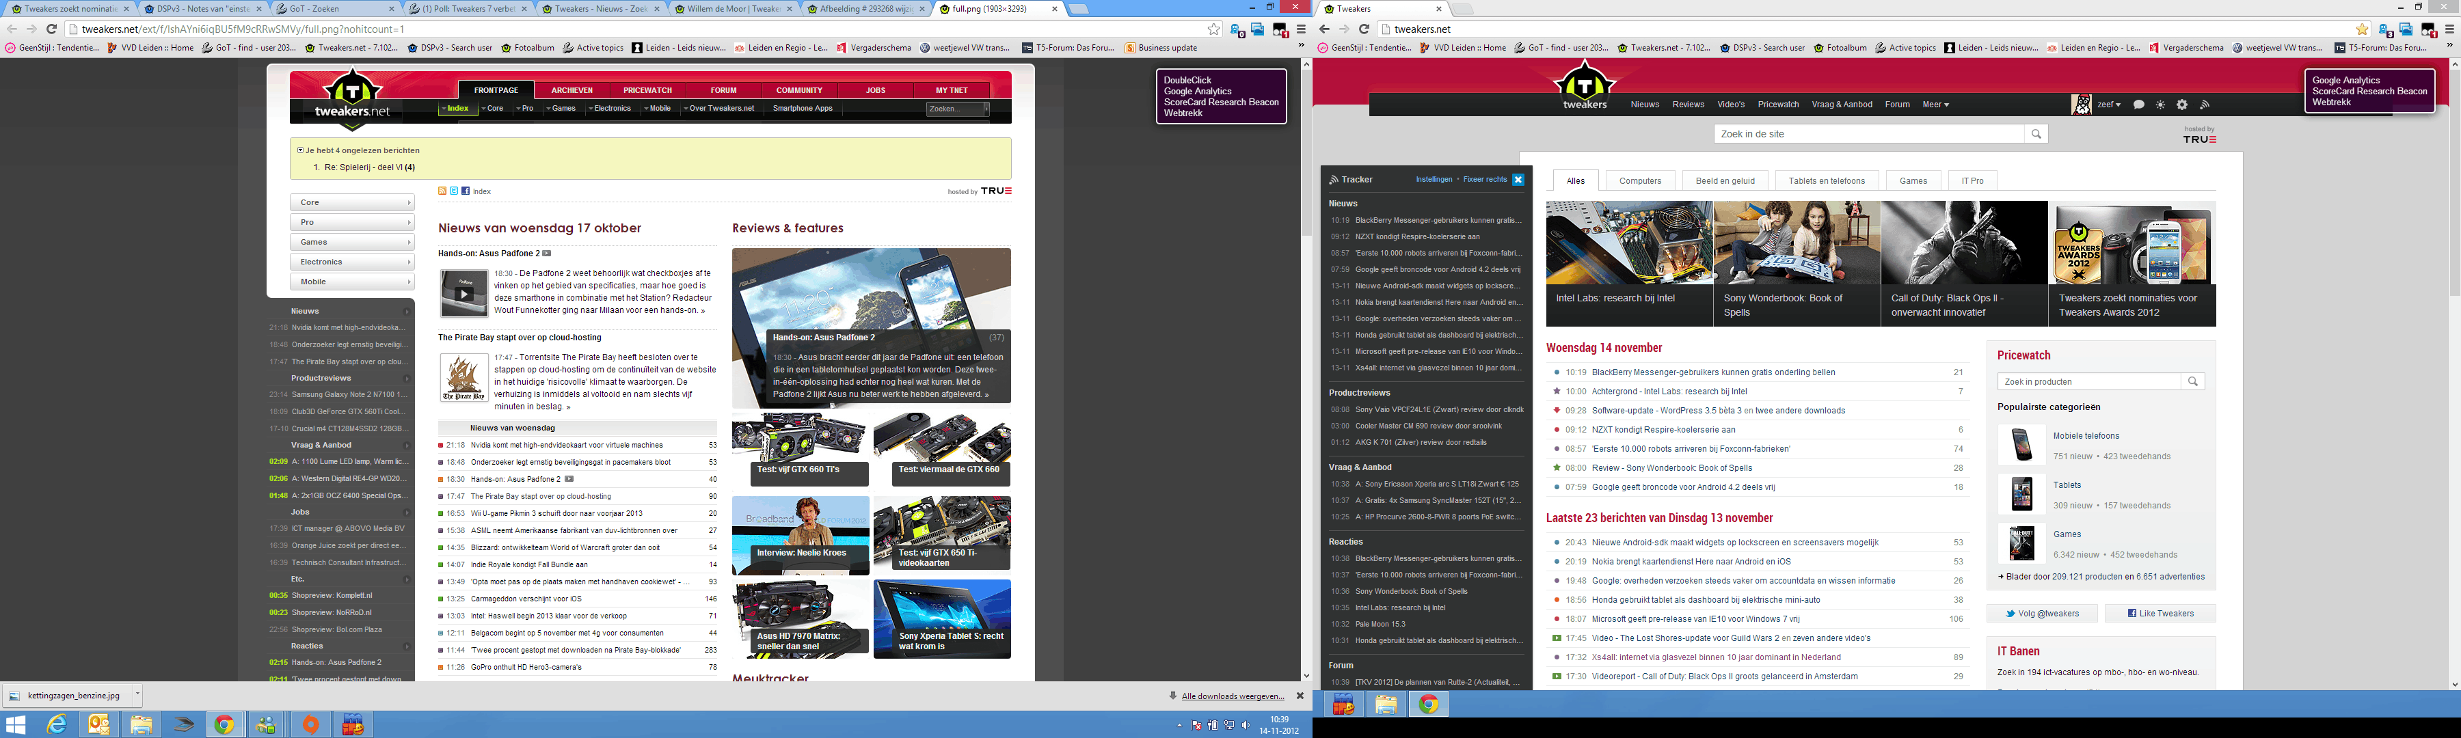Expand the Meer menu in navigation

point(1935,105)
